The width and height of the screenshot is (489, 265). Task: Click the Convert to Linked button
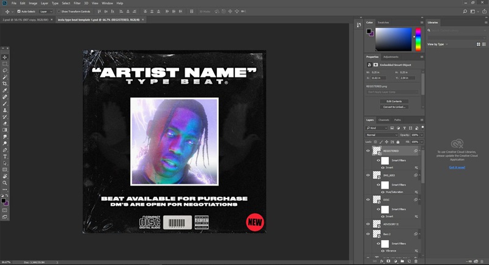click(394, 107)
